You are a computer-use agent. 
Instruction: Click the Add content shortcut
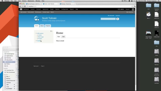pyautogui.click(x=23, y=12)
